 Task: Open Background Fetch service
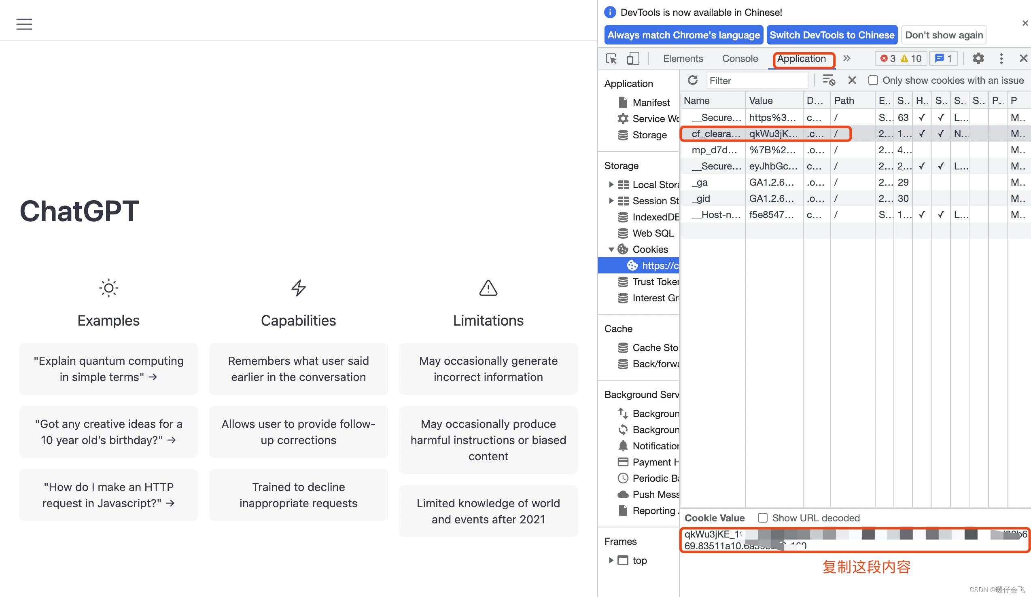point(648,413)
